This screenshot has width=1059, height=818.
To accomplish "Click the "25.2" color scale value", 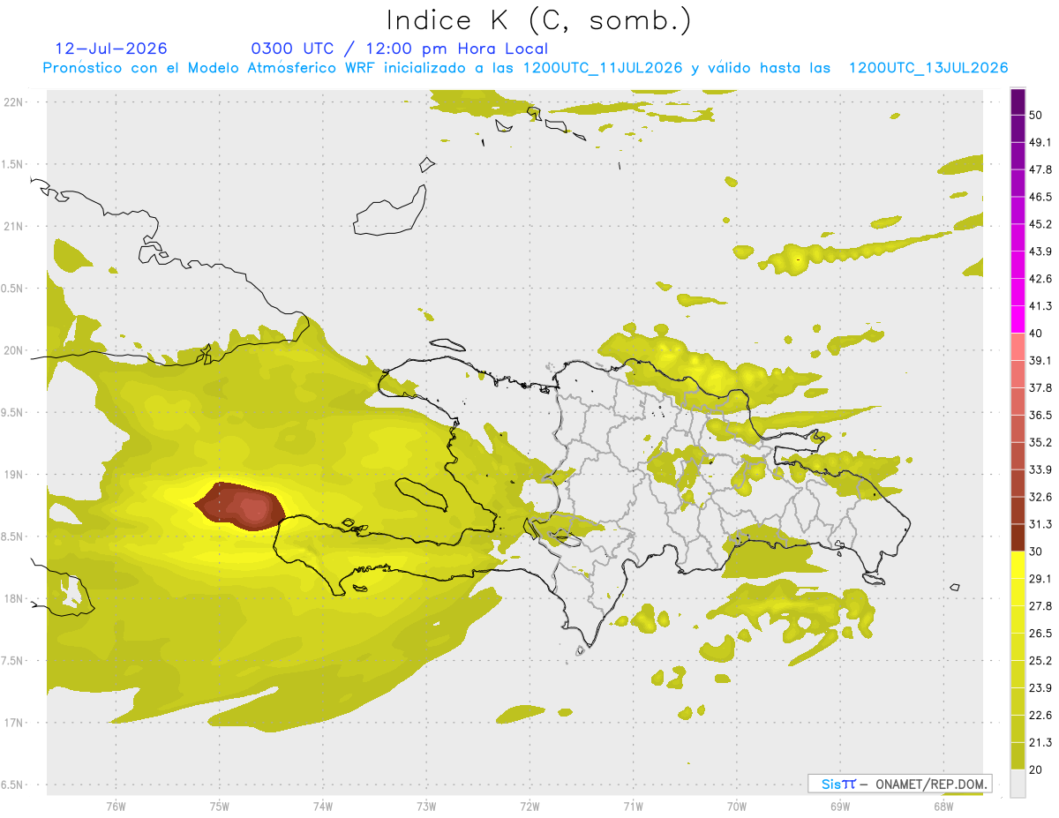I will pos(1040,660).
